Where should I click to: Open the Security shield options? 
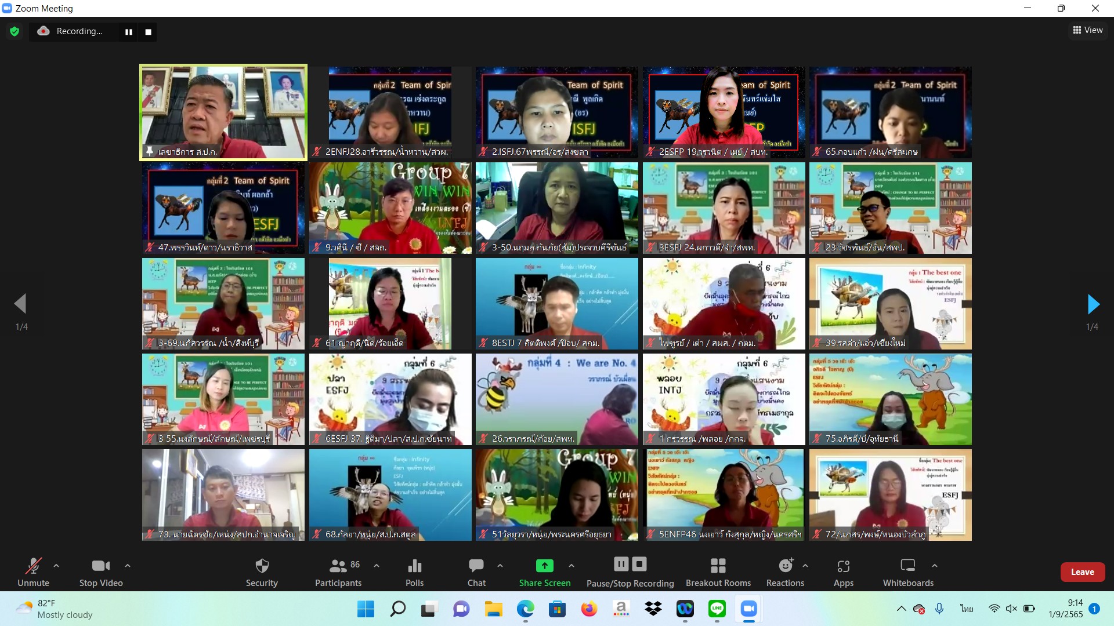[262, 572]
